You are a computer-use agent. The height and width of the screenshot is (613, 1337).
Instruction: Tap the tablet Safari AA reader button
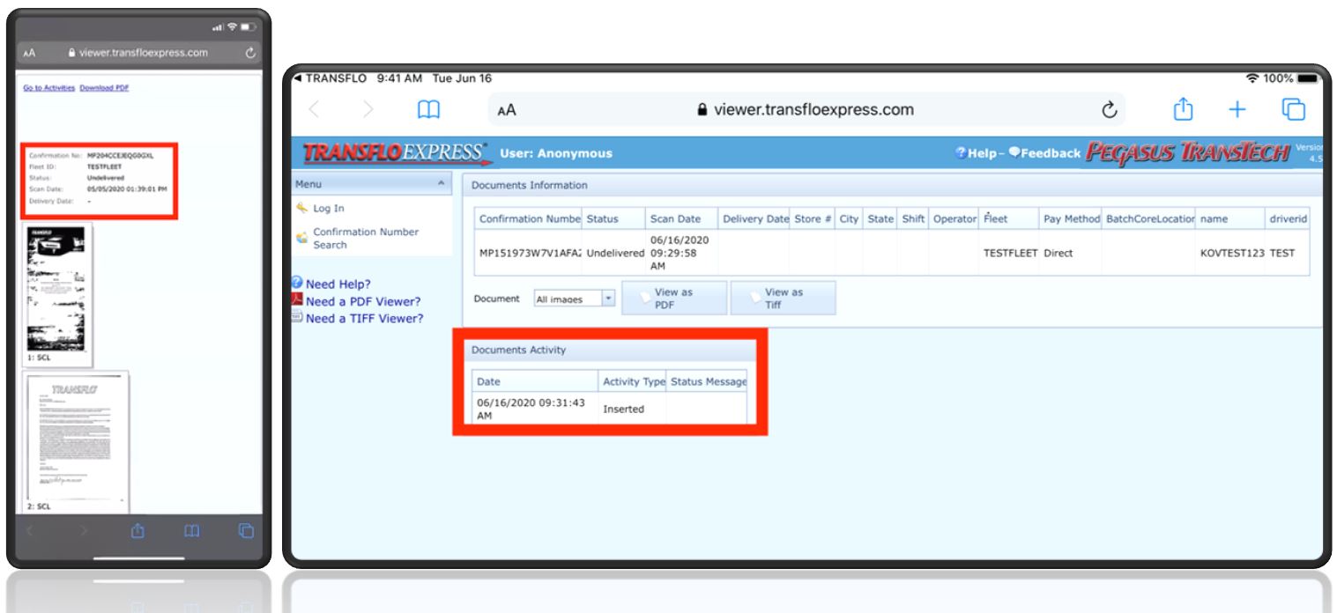(507, 111)
